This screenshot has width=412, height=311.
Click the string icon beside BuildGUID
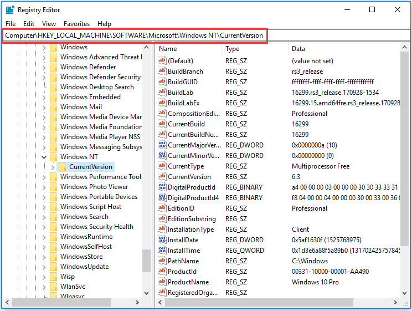(162, 81)
